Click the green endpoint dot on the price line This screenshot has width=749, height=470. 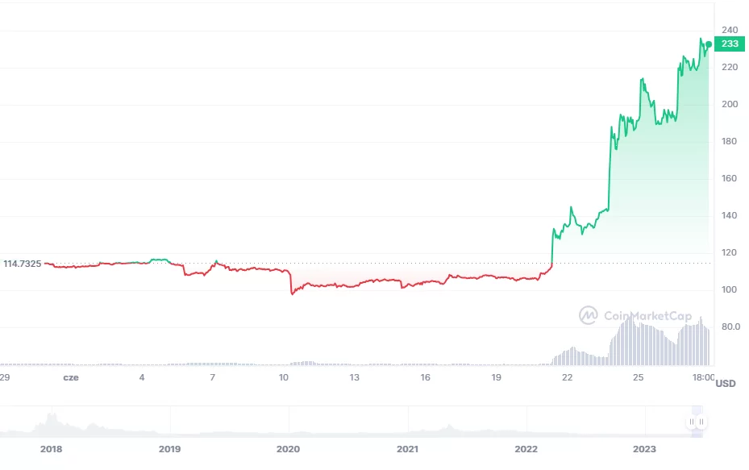[709, 44]
